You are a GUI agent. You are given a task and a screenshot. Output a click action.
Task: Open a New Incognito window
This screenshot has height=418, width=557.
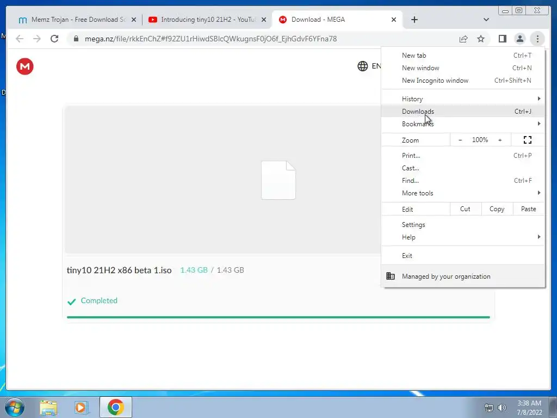(x=463, y=81)
